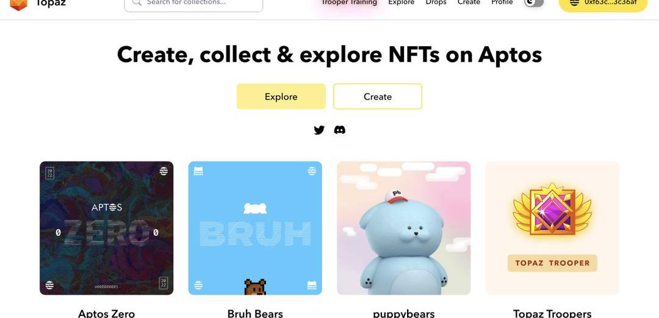Screen dimensions: 659x318
Task: Open the Topaz Troopers collection thumbnail
Action: click(x=552, y=228)
